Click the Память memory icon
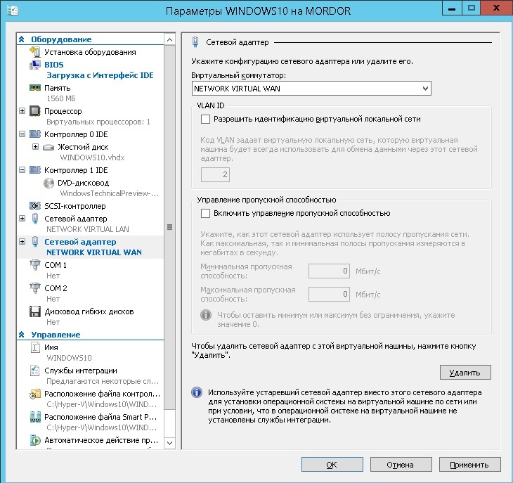Image resolution: width=513 pixels, height=483 pixels. click(35, 88)
